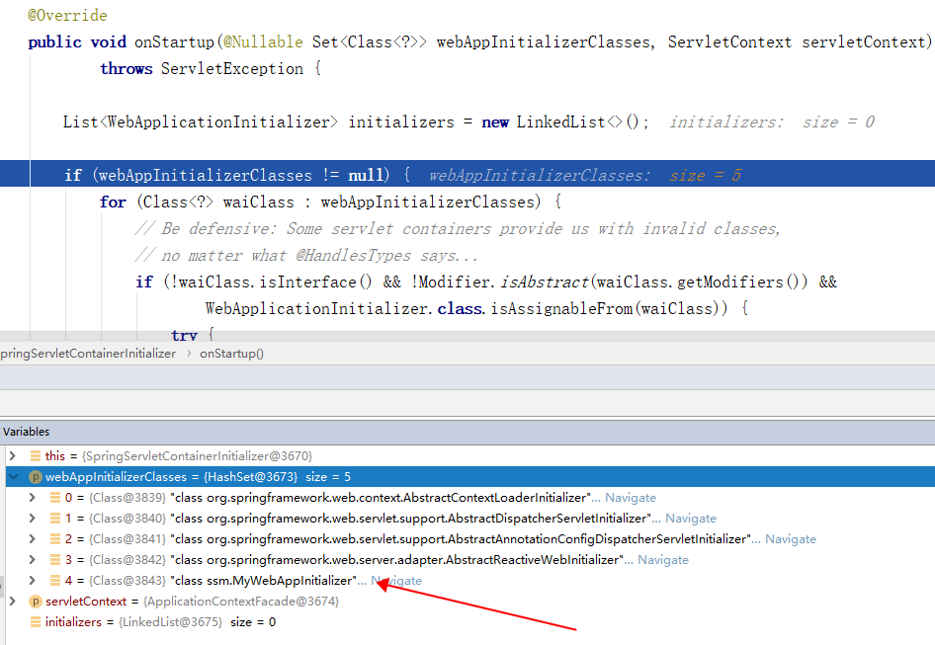Screen dimensions: 935x645
Task: Expand element 4 ssm.MyWebAppInitializer entry
Action: pos(33,581)
